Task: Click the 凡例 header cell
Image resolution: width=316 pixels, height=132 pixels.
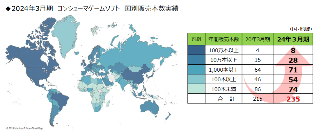Action: (196, 39)
